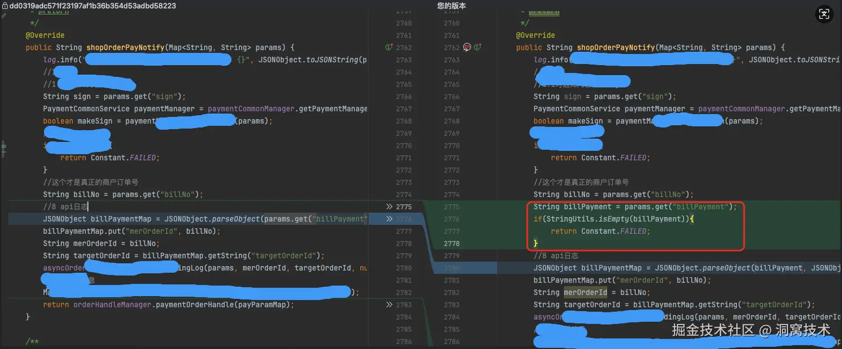This screenshot has height=349, width=842.
Task: Click the bold line number 2775 in the left revision
Action: point(404,207)
